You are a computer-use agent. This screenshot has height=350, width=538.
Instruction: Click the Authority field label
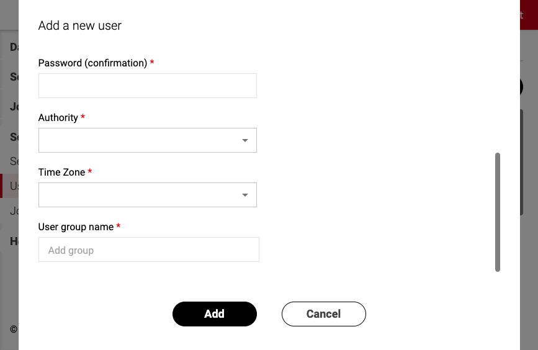pyautogui.click(x=58, y=118)
